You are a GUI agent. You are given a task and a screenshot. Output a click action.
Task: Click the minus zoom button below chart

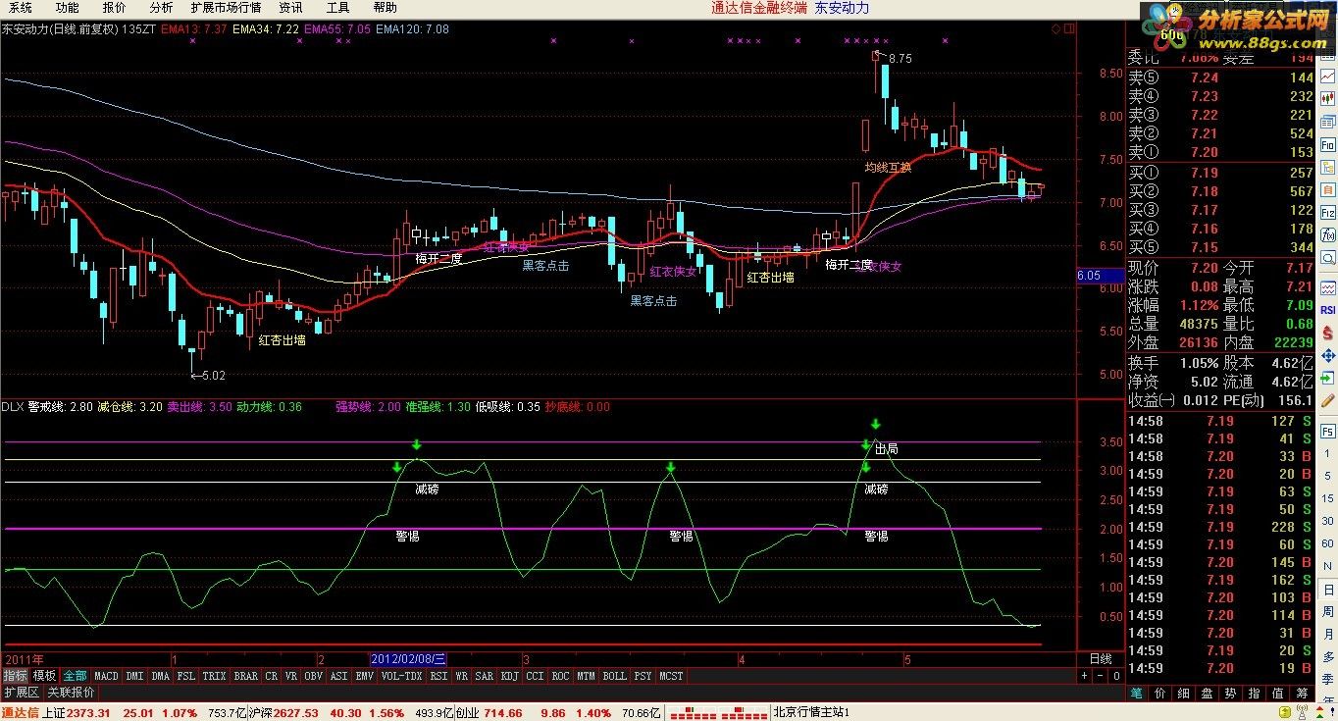pyautogui.click(x=1099, y=676)
